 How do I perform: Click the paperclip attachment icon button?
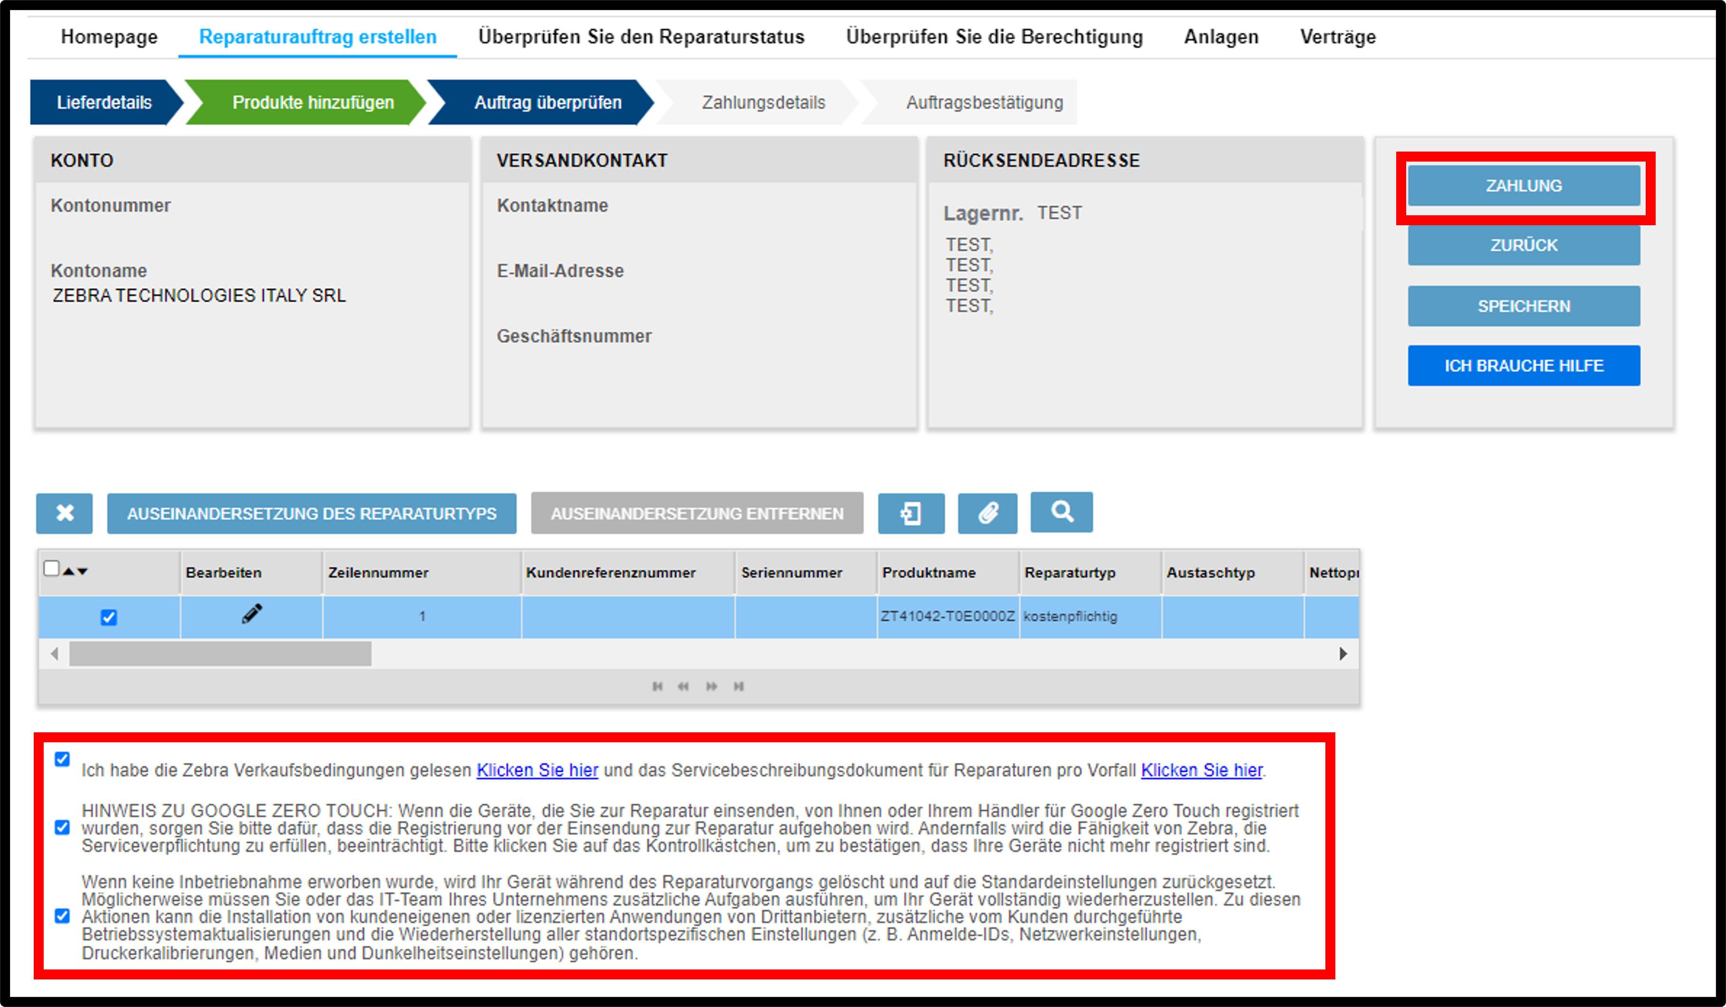tap(987, 513)
